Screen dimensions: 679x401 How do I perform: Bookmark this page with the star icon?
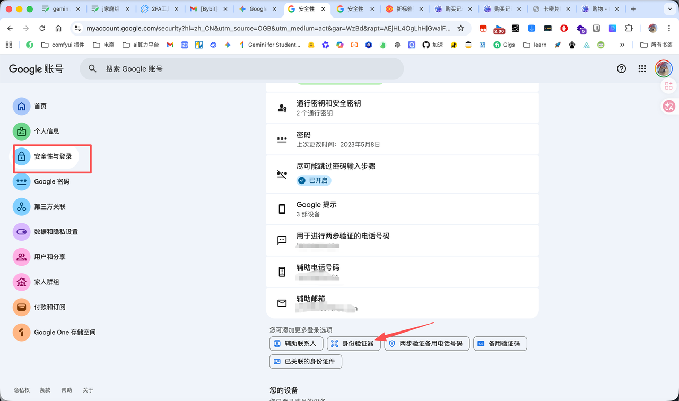(460, 28)
